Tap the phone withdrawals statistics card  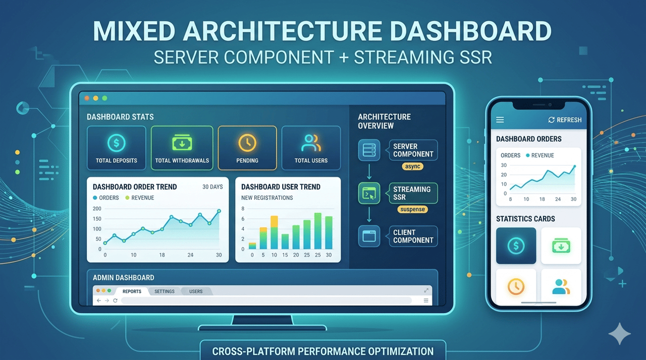[x=561, y=246]
